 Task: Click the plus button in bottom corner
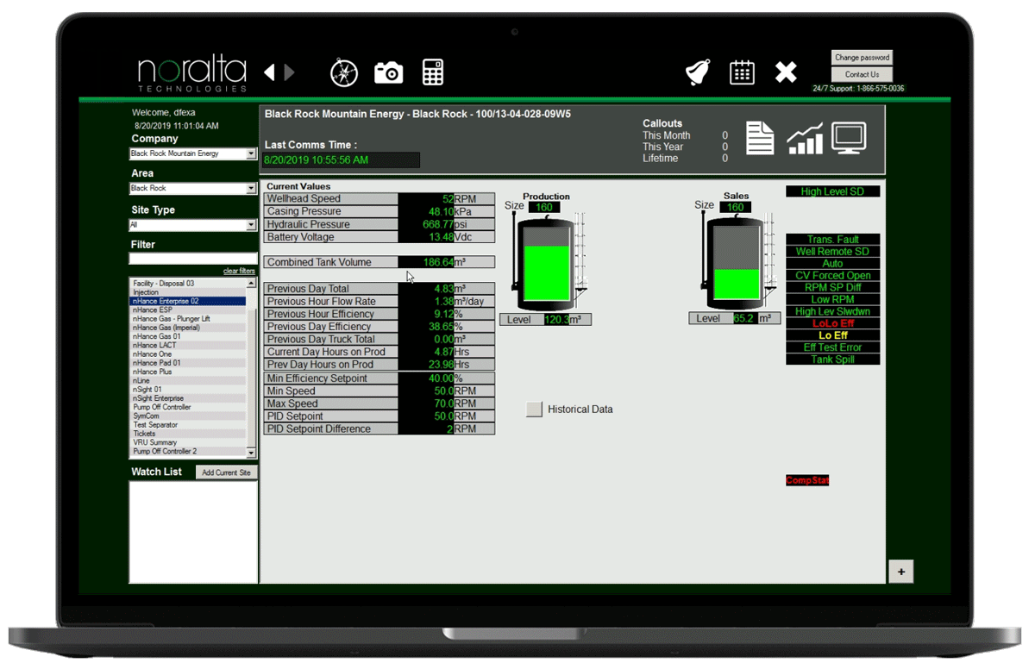pos(901,572)
